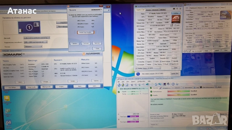Click the circular arrows sync icon in Sentinel toolbar

point(156,84)
